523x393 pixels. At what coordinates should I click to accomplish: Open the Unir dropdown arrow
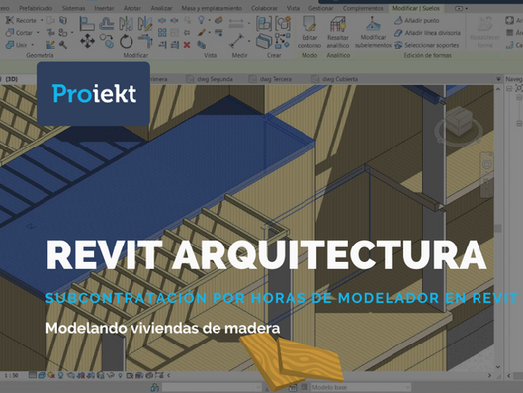(33, 45)
